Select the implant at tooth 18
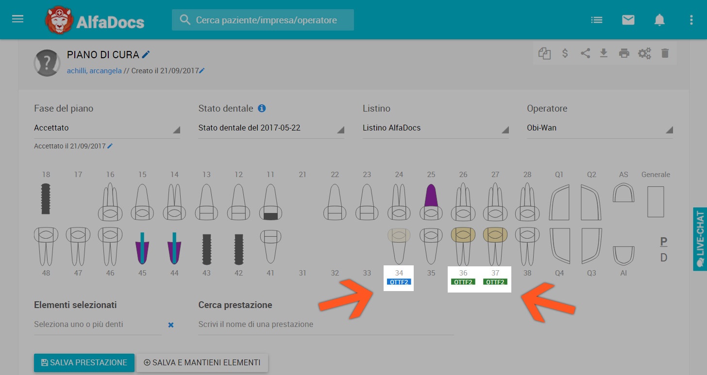This screenshot has width=707, height=375. pos(46,199)
